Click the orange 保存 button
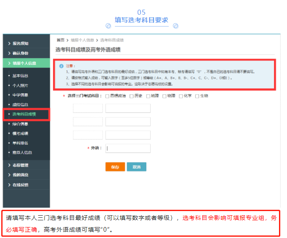 [115, 167]
